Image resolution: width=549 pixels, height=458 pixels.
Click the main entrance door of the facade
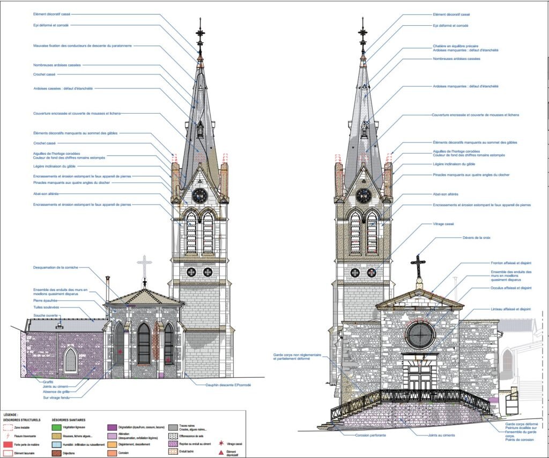(419, 377)
